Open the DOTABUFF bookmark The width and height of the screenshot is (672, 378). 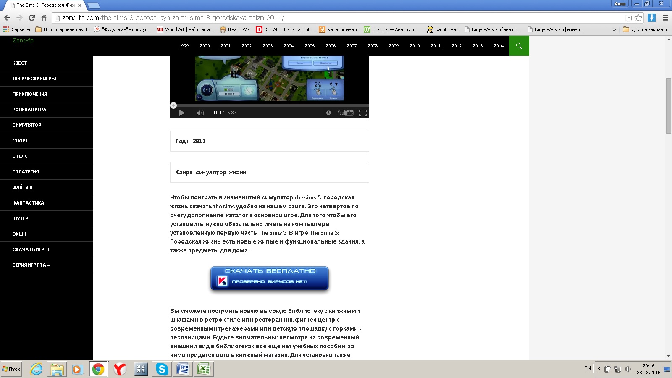[x=285, y=29]
